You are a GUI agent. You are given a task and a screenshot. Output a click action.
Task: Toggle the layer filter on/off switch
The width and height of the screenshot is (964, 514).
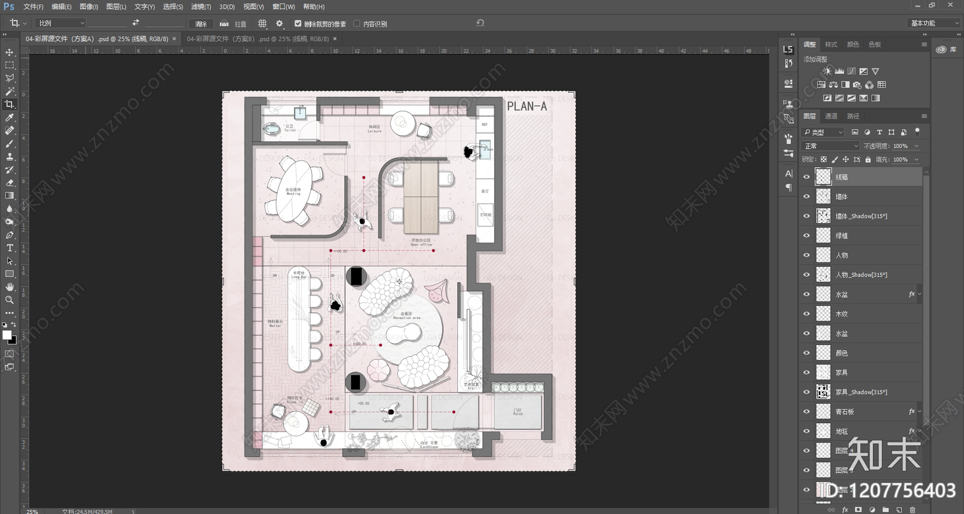(x=918, y=131)
